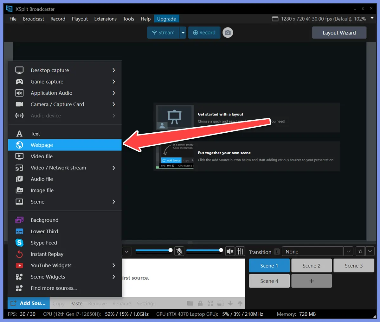Open the Tools menu
The height and width of the screenshot is (322, 380).
tap(128, 19)
